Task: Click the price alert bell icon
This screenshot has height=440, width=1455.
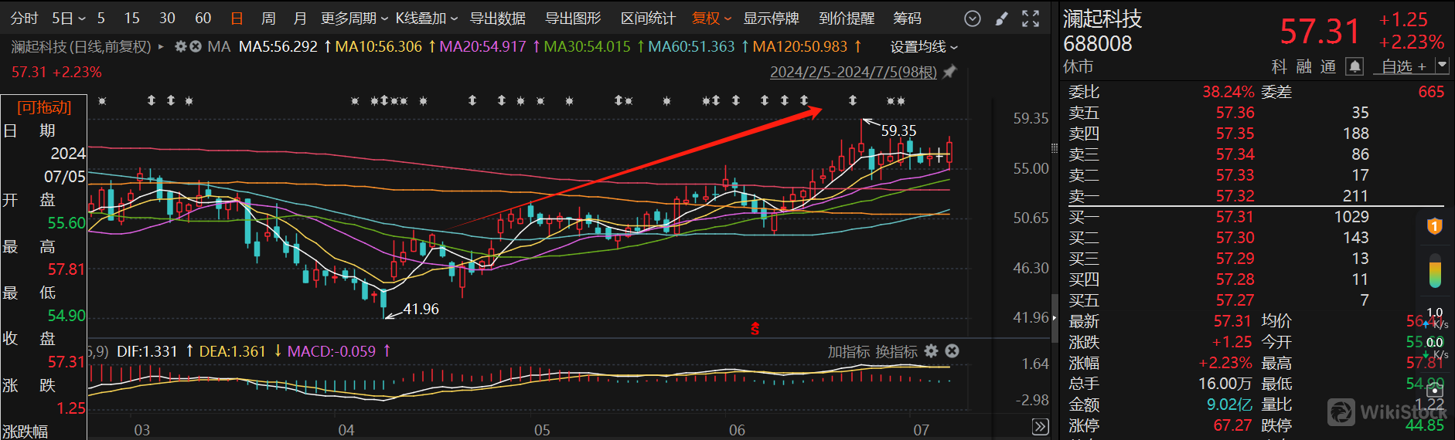Action: pyautogui.click(x=1354, y=66)
